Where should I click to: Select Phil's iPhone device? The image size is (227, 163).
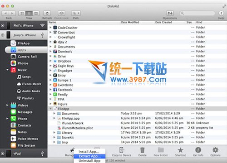tap(24, 25)
